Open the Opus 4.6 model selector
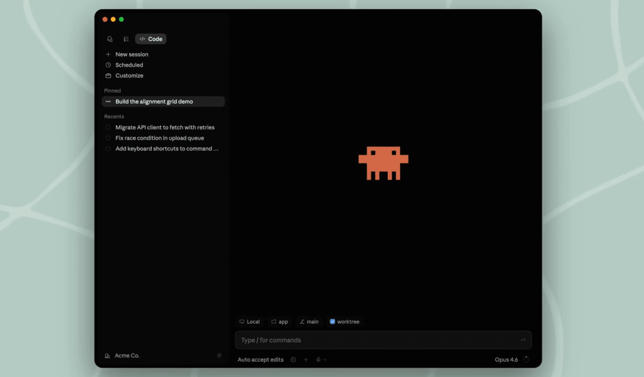 pyautogui.click(x=507, y=359)
